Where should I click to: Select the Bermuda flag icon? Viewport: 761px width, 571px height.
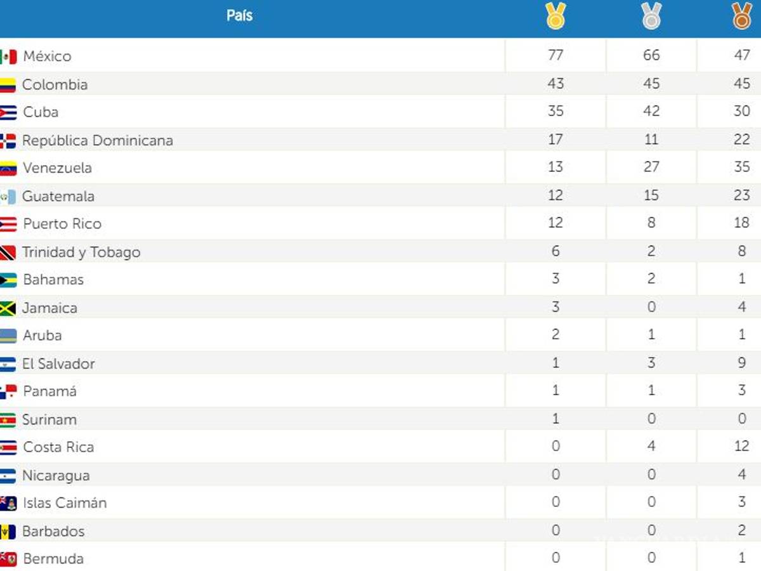[x=7, y=558]
